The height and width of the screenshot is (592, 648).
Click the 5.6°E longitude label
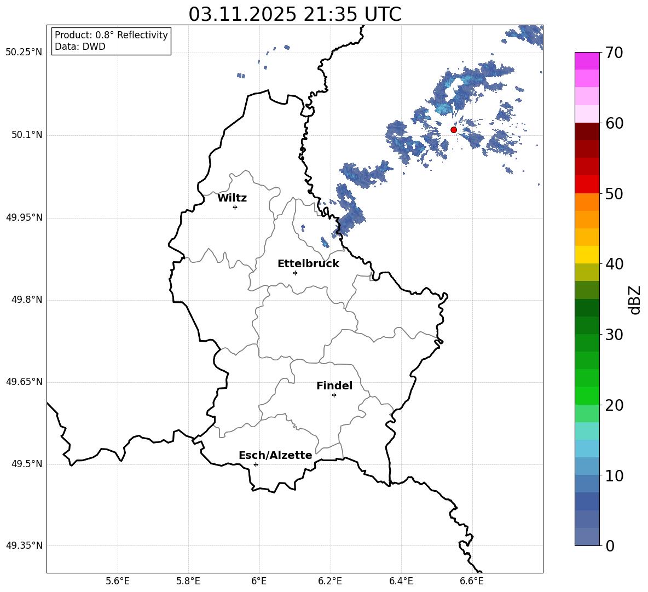point(118,581)
